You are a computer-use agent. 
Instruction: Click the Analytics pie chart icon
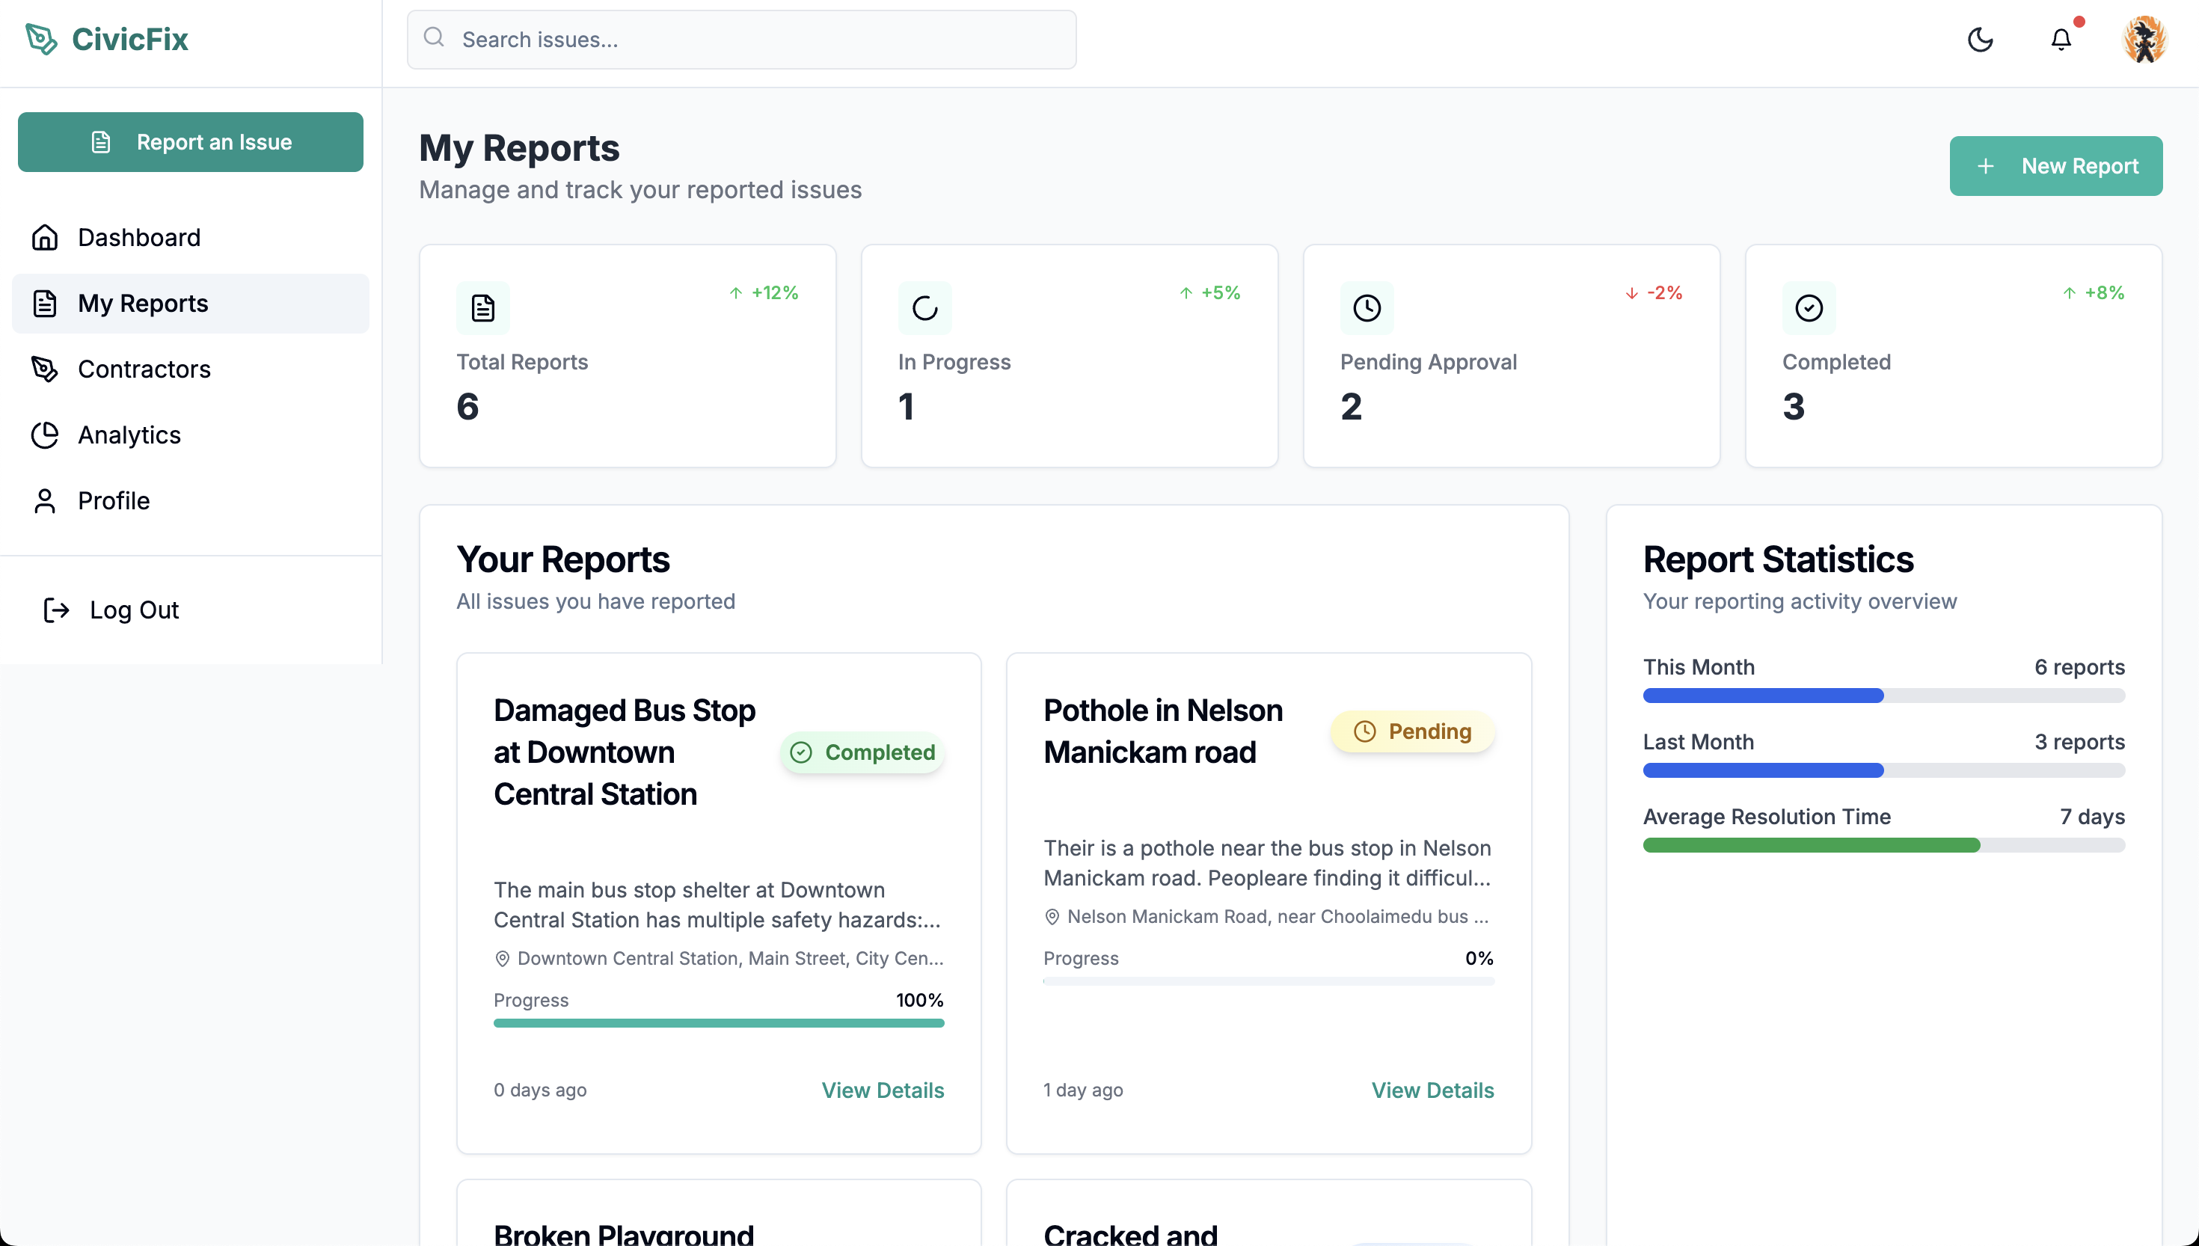tap(44, 435)
